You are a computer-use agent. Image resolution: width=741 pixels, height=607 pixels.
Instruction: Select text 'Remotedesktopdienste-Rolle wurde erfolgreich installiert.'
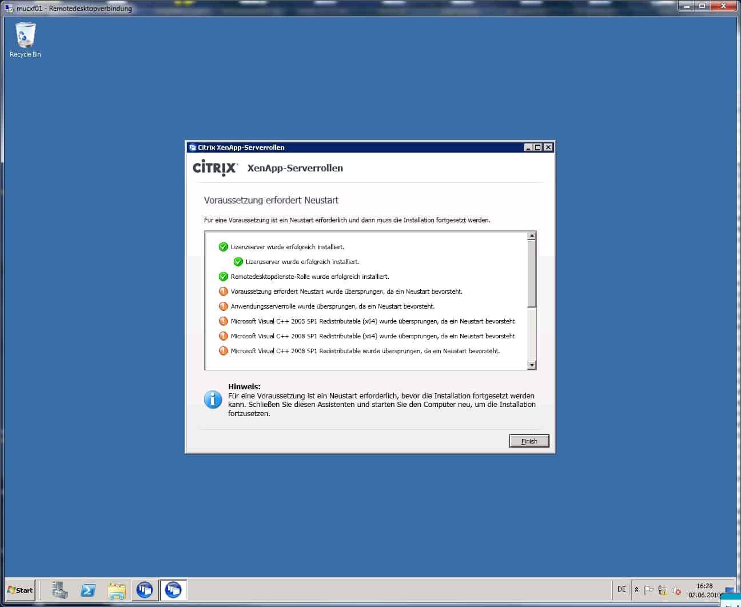click(x=310, y=277)
